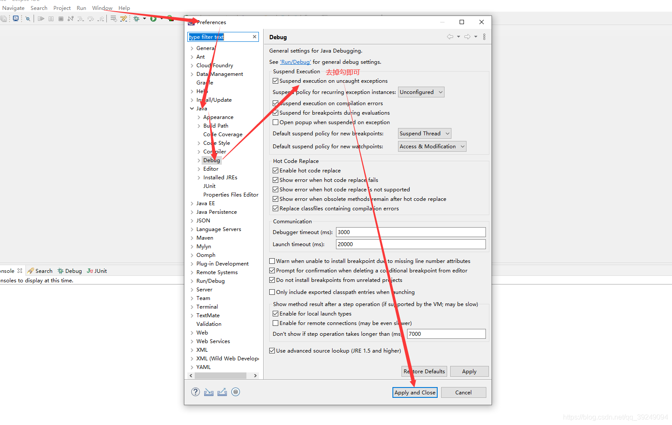Image resolution: width=672 pixels, height=425 pixels.
Task: Toggle Use Step Filters toolbar icon
Action: point(124,19)
